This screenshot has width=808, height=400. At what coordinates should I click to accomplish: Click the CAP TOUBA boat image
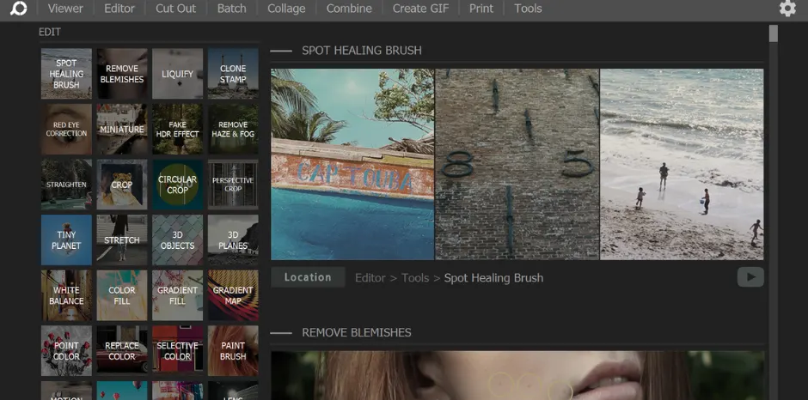coord(352,164)
